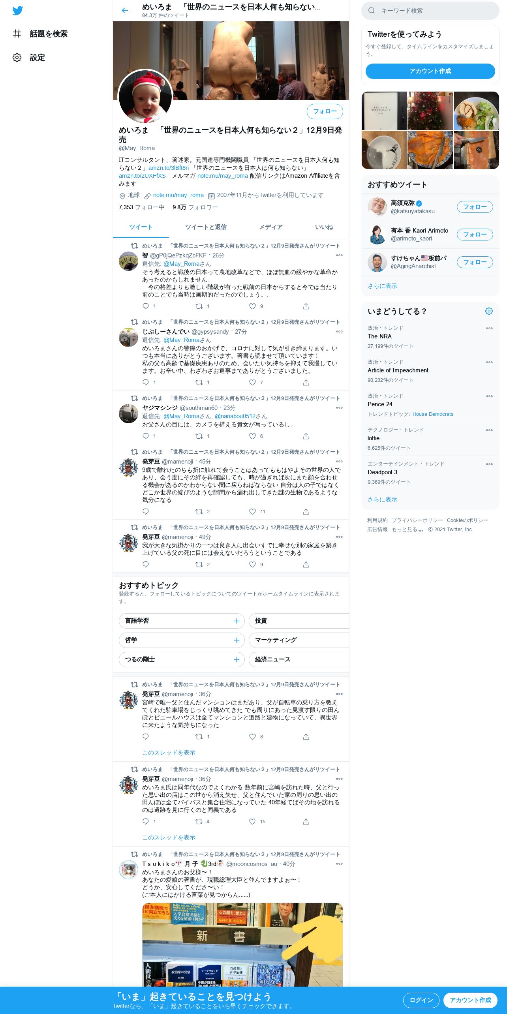Share 智's 26分 tweet
Viewport: 507px width, 1014px height.
(306, 306)
